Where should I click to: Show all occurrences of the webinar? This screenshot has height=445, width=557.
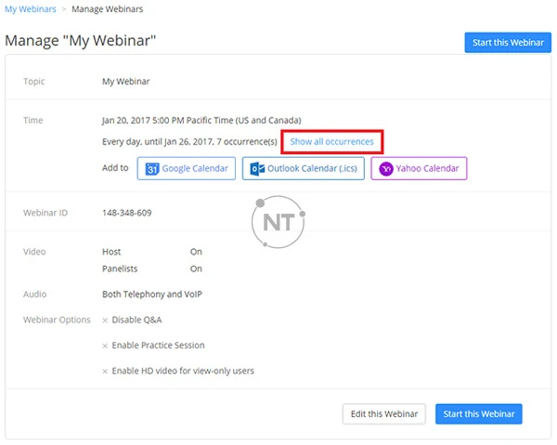(x=331, y=142)
